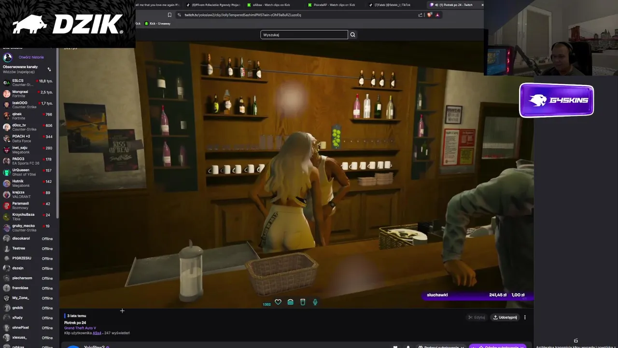The height and width of the screenshot is (348, 618).
Task: Open the offline piecharsom channel
Action: (29, 278)
